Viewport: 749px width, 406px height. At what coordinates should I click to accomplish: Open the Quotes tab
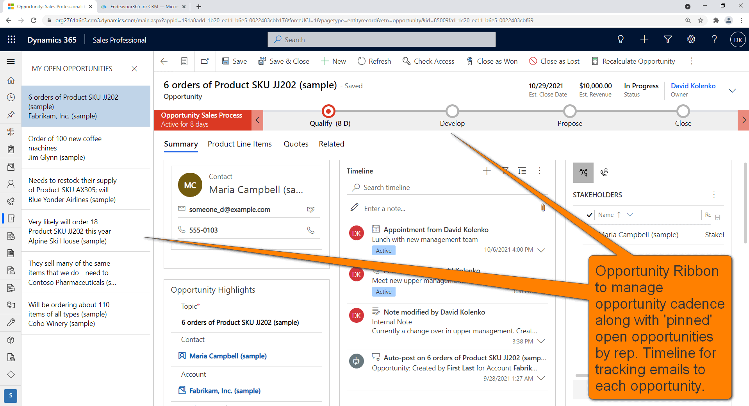point(296,144)
